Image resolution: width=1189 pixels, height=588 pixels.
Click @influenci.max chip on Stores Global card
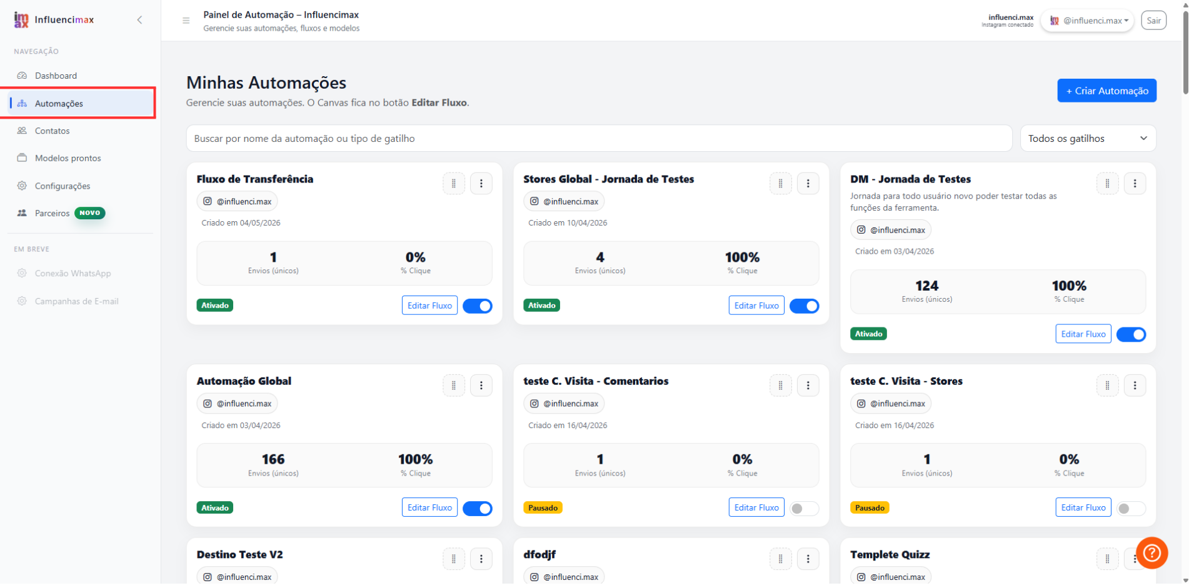pos(564,201)
